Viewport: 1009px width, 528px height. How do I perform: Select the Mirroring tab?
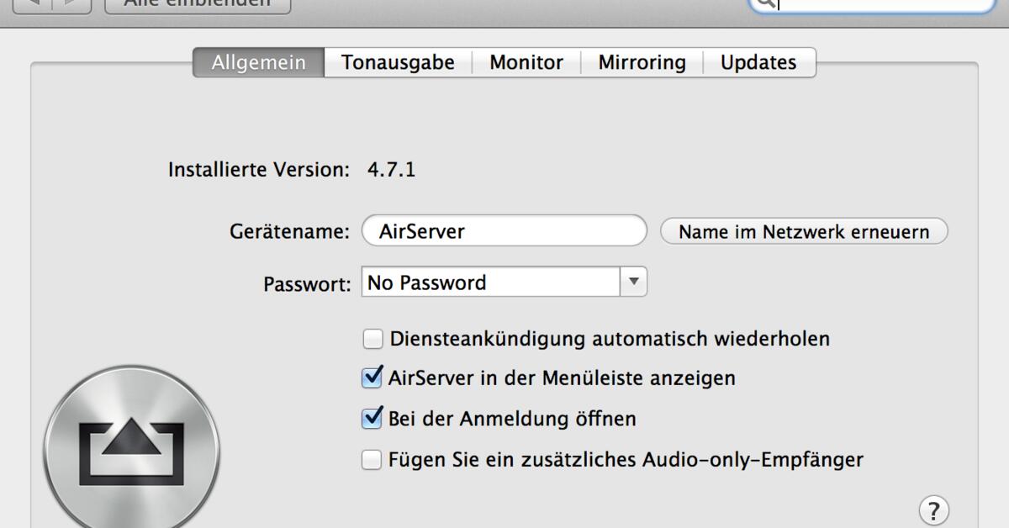coord(642,63)
